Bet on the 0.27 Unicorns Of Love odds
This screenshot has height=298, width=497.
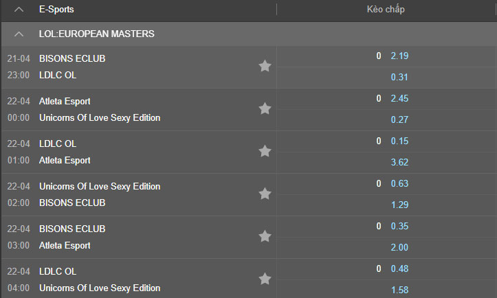pyautogui.click(x=399, y=119)
